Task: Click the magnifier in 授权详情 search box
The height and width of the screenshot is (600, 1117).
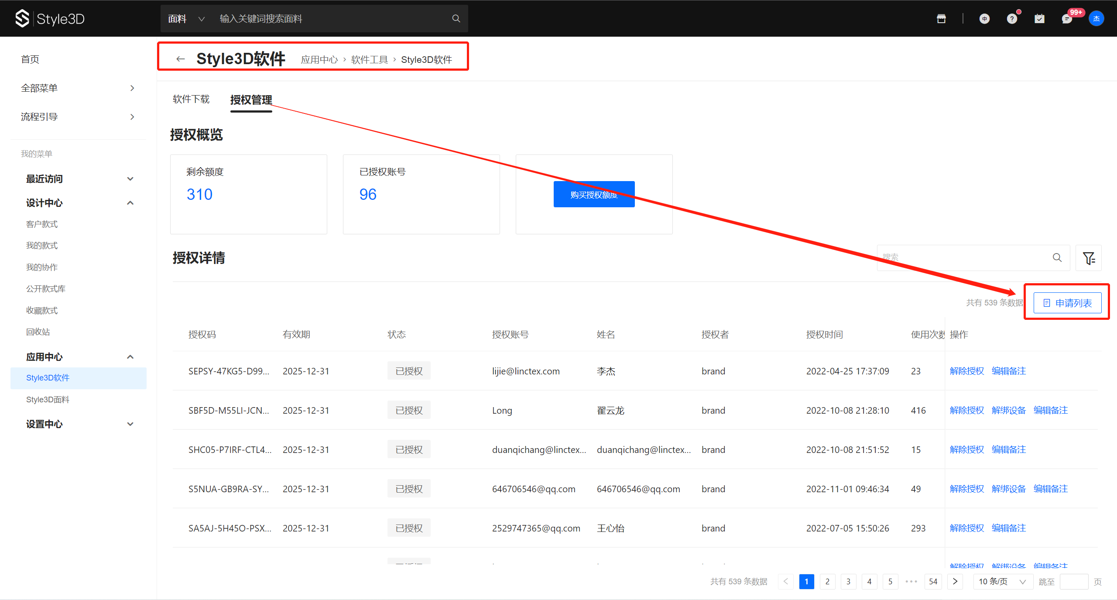Action: click(x=1057, y=257)
